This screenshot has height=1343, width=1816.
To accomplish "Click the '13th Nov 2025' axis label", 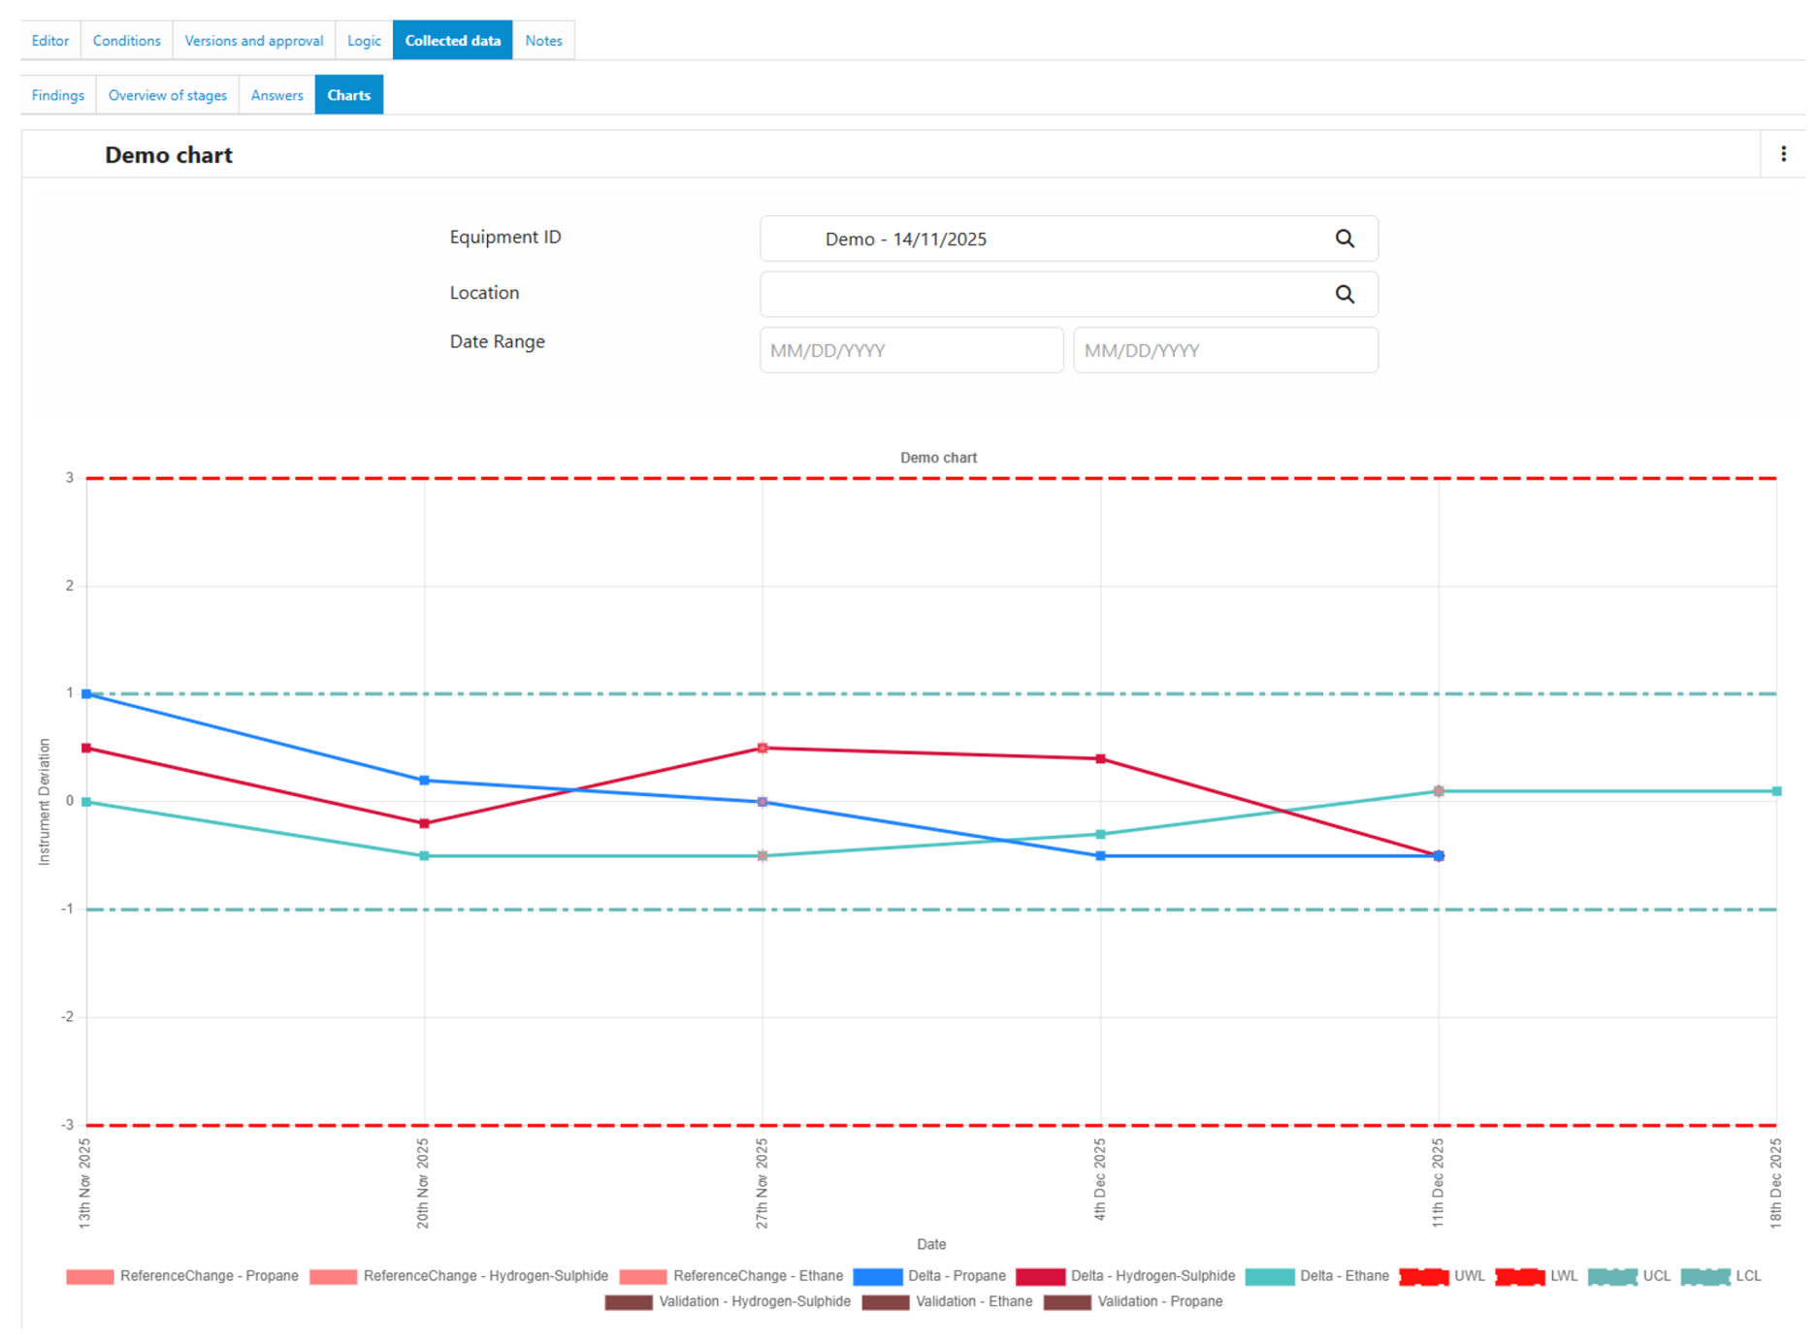I will pos(84,1184).
